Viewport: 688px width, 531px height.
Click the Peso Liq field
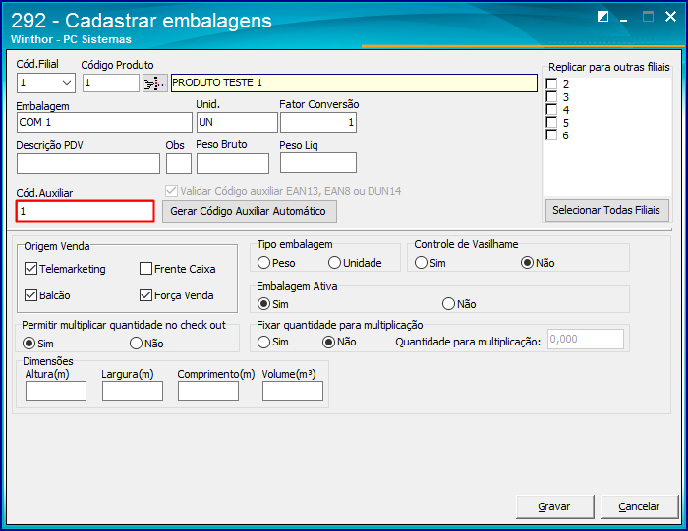pyautogui.click(x=318, y=163)
